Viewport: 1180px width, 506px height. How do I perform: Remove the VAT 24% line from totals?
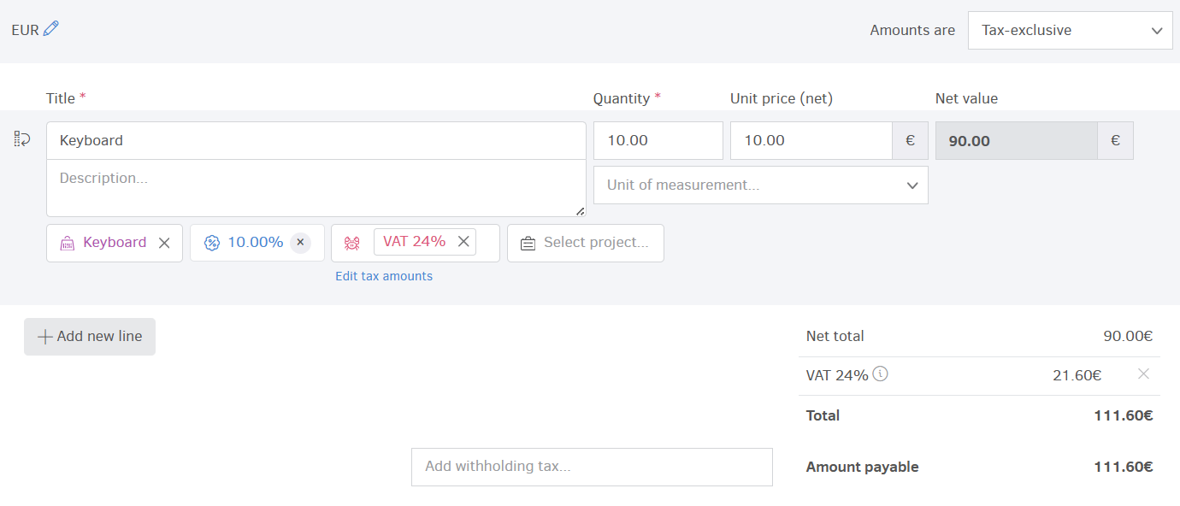(x=1143, y=374)
